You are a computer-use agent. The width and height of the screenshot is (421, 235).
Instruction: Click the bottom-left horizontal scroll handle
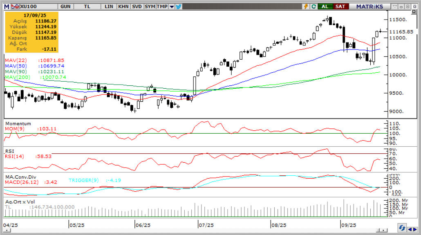6,231
